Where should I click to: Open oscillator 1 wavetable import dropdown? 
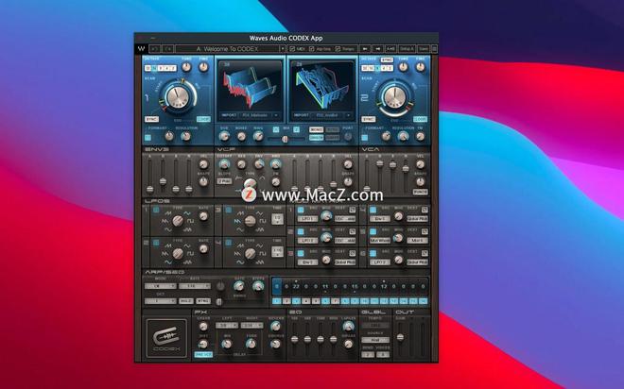pyautogui.click(x=252, y=114)
